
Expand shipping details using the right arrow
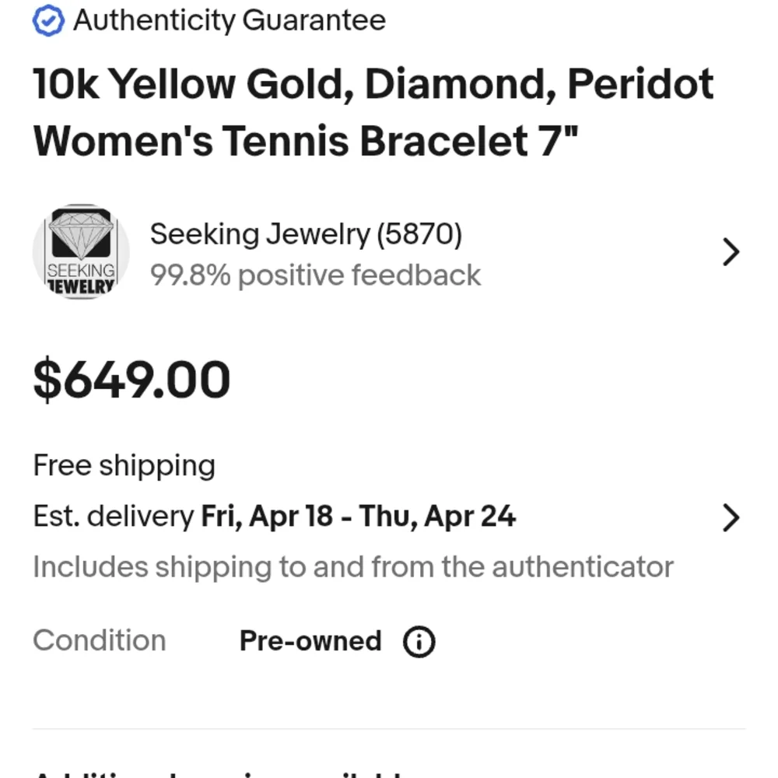pos(730,517)
